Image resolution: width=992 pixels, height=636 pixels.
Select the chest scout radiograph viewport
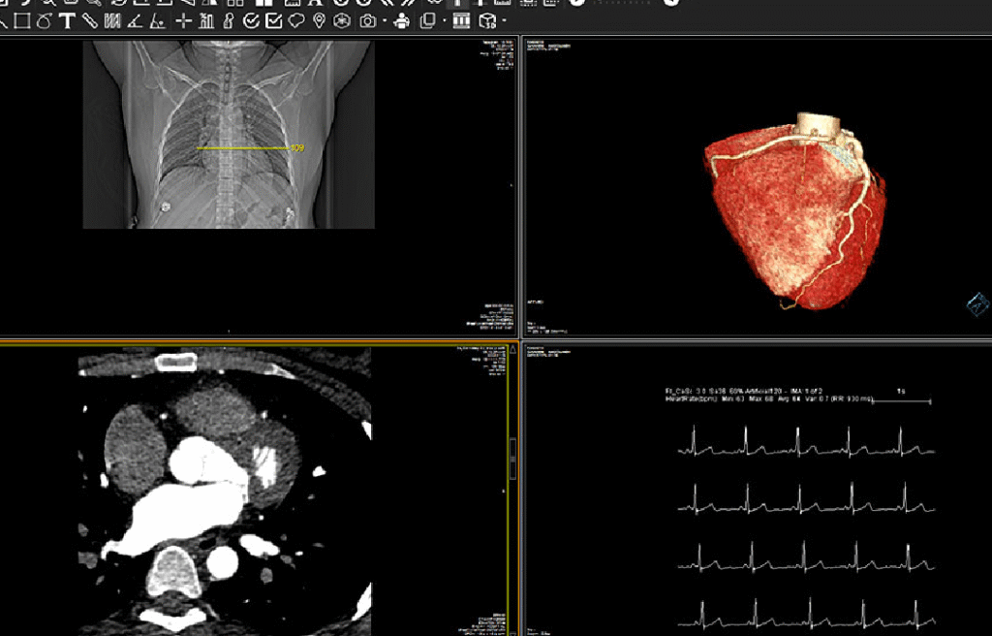coord(258,185)
